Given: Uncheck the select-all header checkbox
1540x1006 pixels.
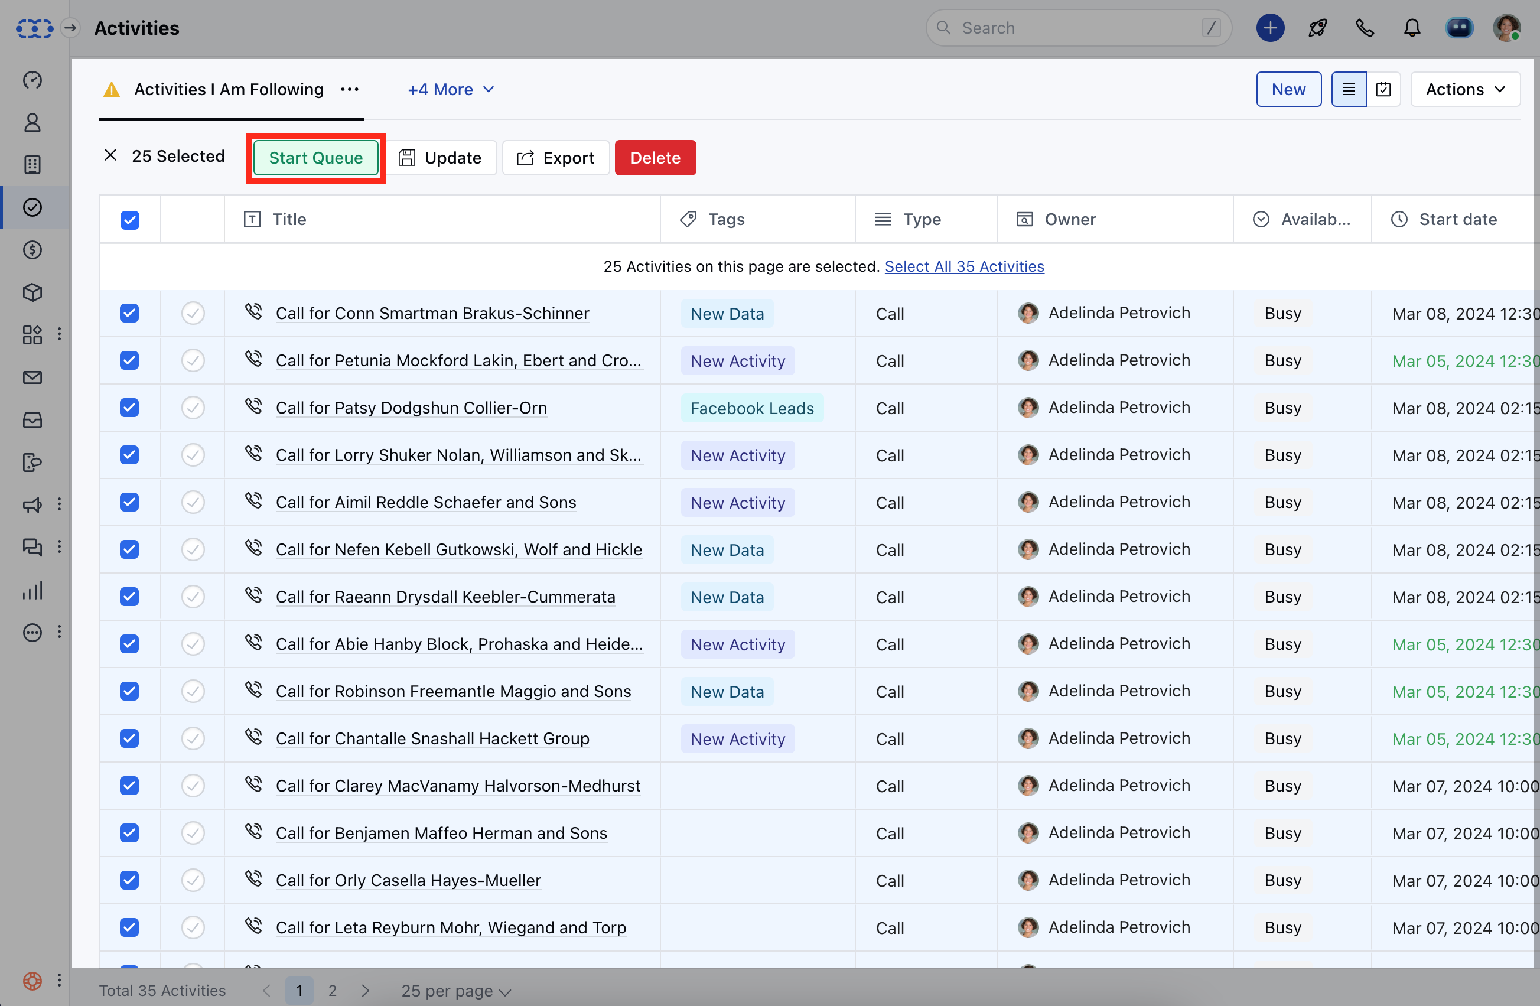Looking at the screenshot, I should tap(129, 220).
